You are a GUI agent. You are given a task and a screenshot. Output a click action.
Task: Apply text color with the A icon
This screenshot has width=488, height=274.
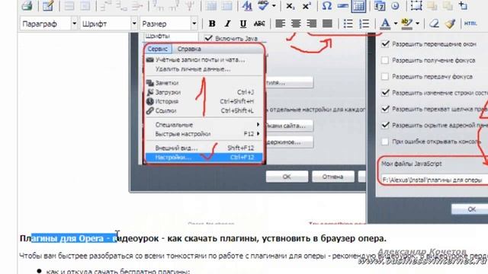pyautogui.click(x=385, y=24)
